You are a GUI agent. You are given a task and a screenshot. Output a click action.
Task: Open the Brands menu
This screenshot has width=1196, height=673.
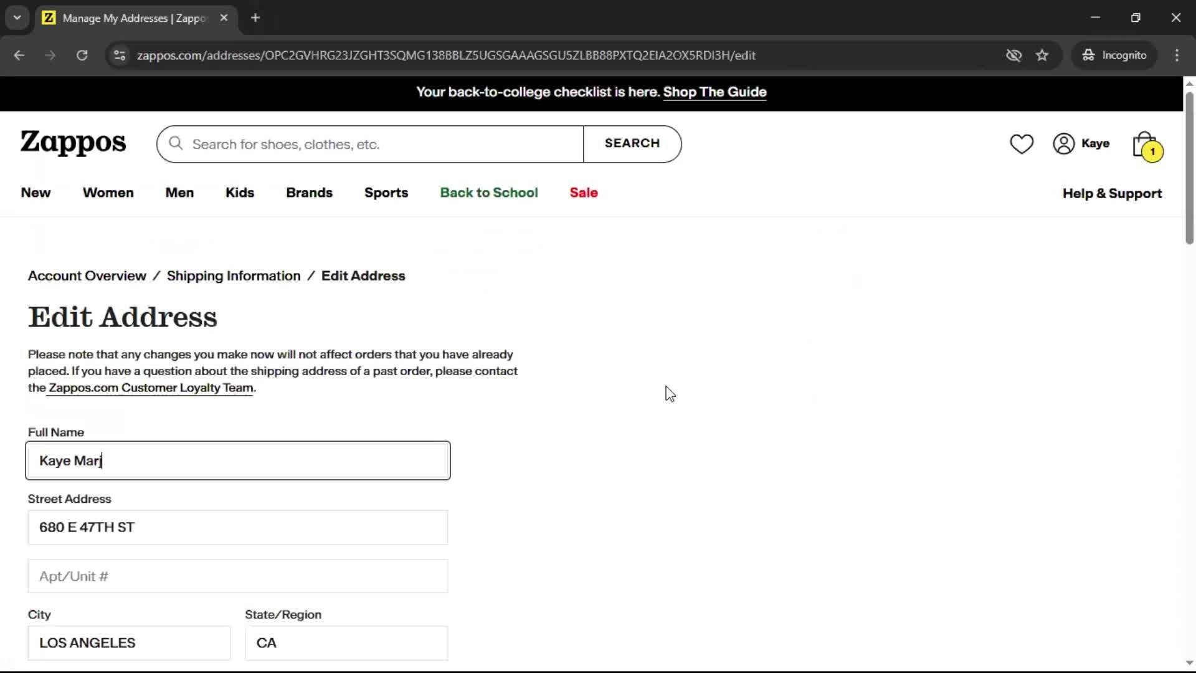click(310, 193)
